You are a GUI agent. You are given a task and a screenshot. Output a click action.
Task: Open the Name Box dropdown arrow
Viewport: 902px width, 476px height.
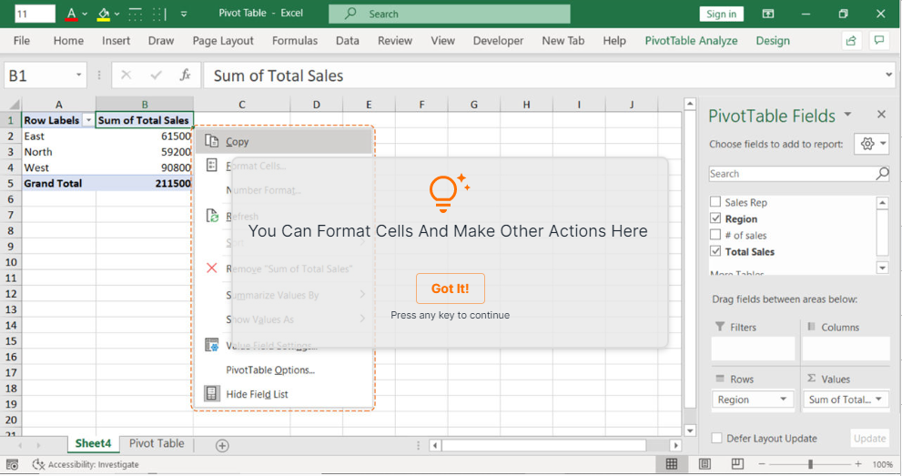pos(78,76)
